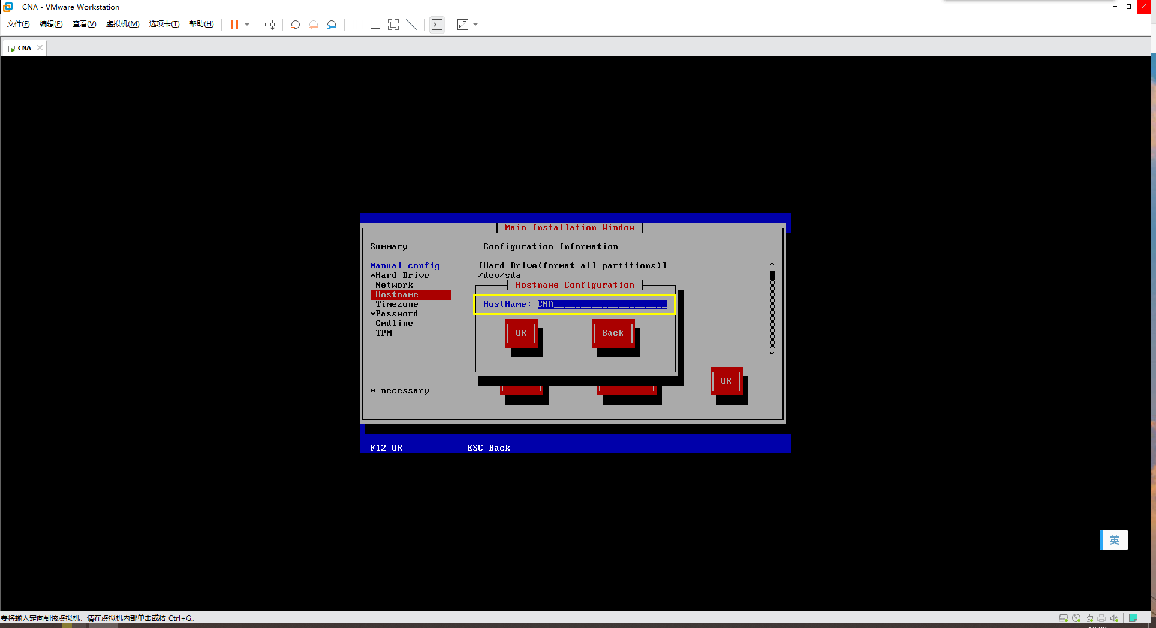Pause the virtual machine with the orange button

tap(234, 25)
